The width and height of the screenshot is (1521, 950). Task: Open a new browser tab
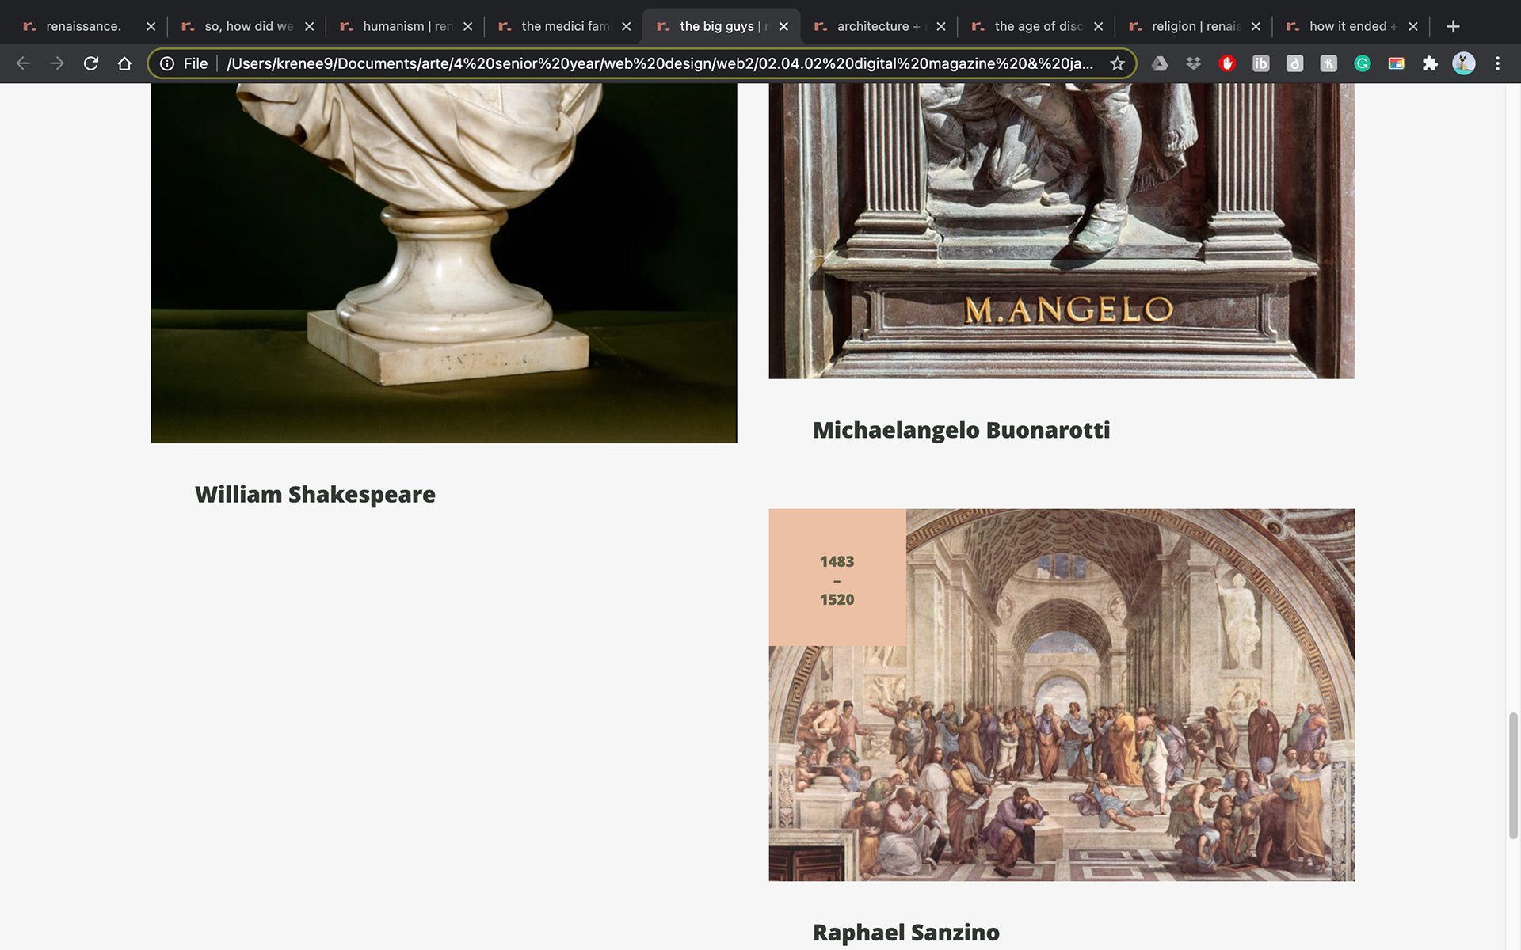pos(1453,26)
